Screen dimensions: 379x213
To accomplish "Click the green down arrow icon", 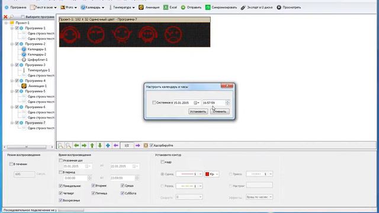I will click(100, 146).
